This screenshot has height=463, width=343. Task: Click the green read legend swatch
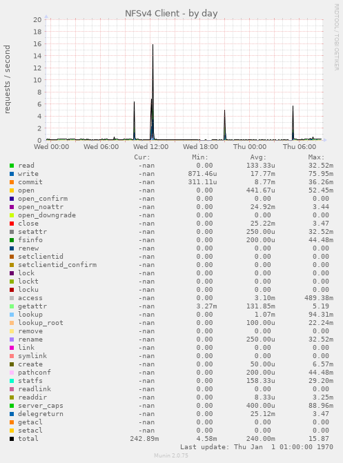point(12,166)
